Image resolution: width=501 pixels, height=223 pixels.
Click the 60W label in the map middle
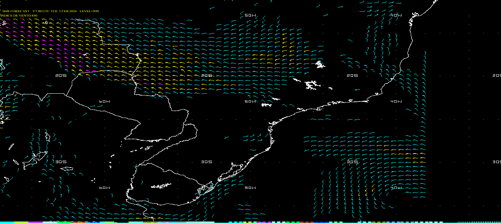click(x=105, y=101)
